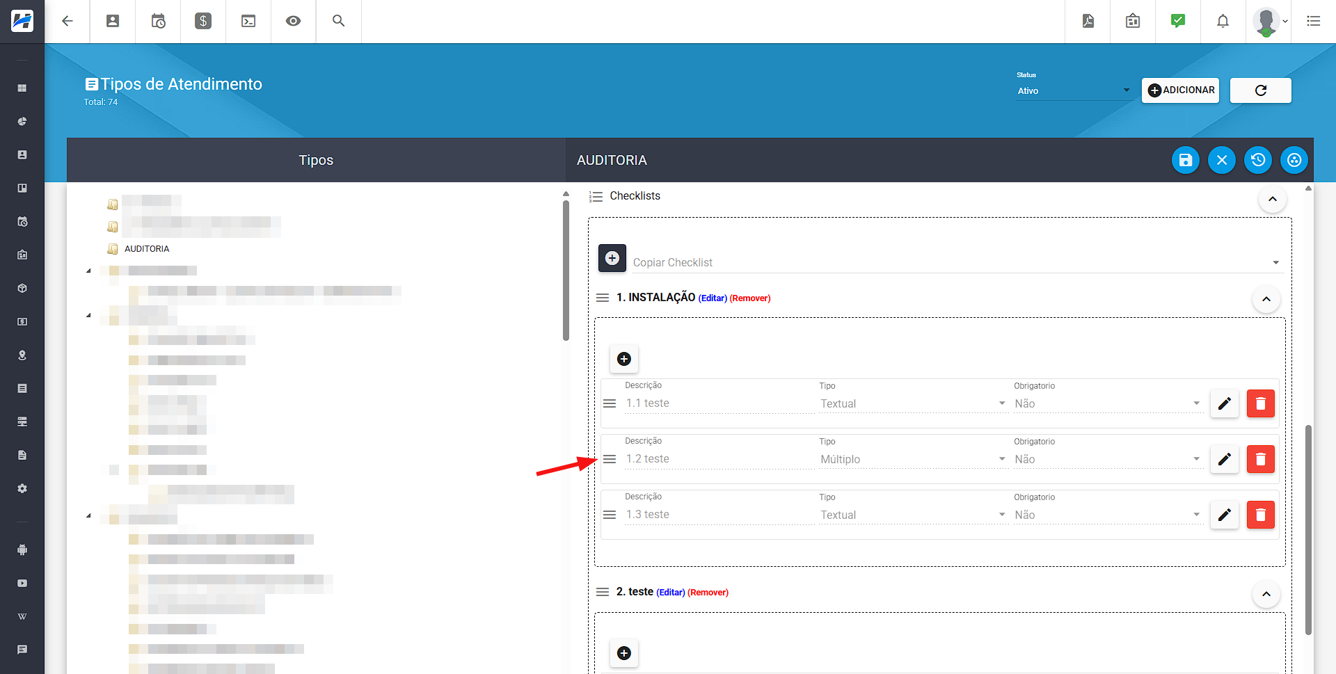Screen dimensions: 1336x674
Task: Grab the drag handle of 1.2 teste
Action: [x=610, y=459]
